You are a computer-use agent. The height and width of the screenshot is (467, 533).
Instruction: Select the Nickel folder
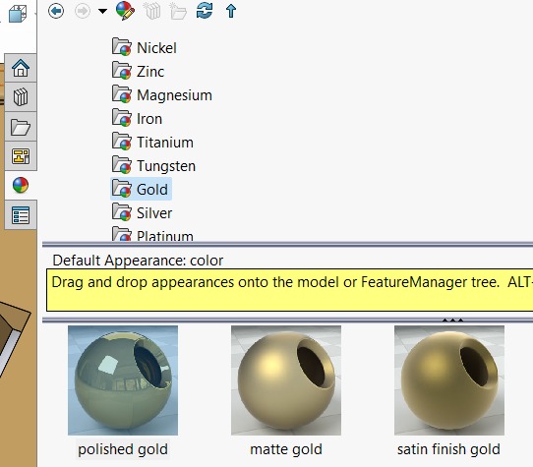(145, 47)
